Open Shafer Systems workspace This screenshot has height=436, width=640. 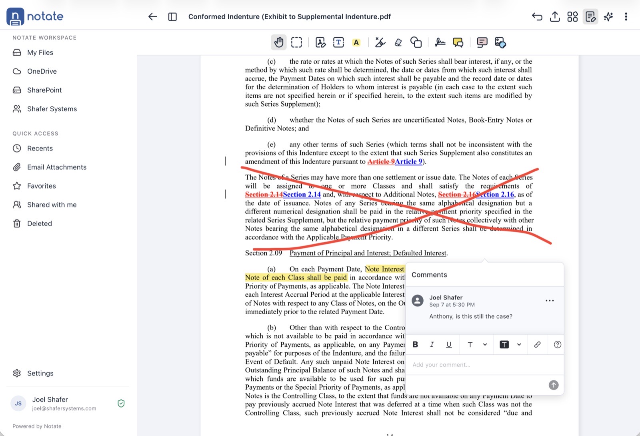(x=52, y=109)
